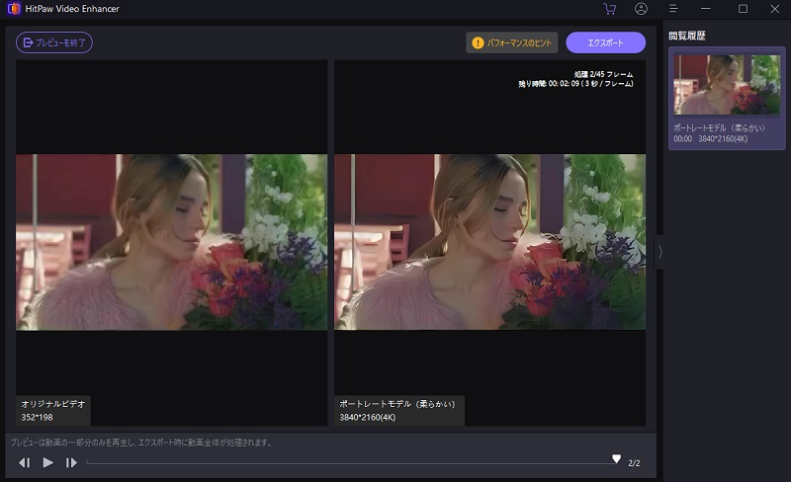Click the enhanced 4K preview on the right
Screen dimensions: 791x482
tap(489, 242)
